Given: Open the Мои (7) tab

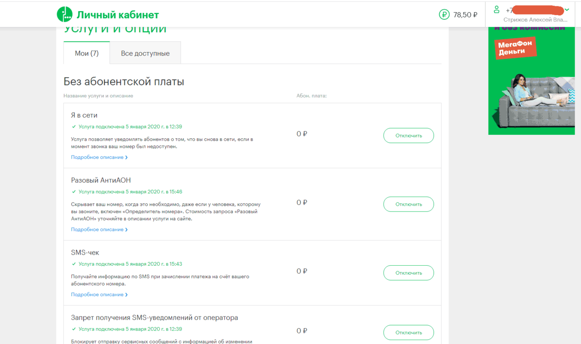Looking at the screenshot, I should [87, 53].
